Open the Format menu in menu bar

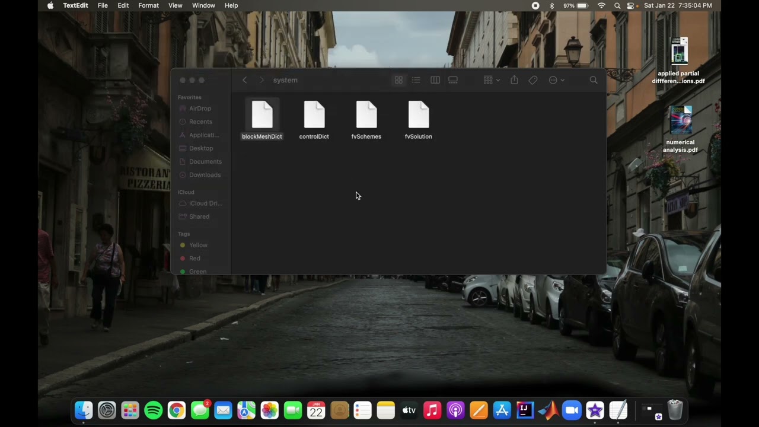point(148,5)
